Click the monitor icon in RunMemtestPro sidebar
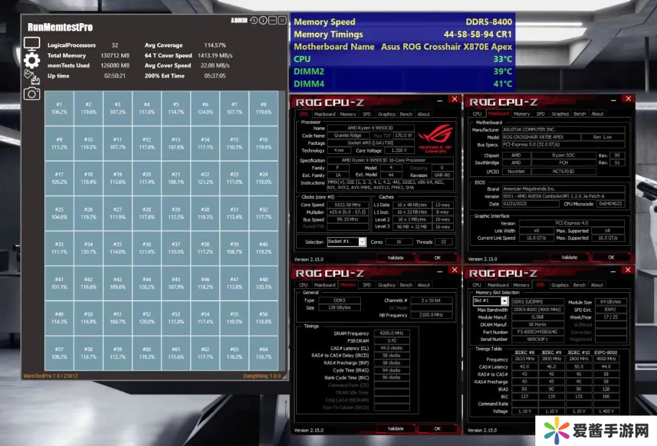This screenshot has width=657, height=446. click(x=32, y=43)
